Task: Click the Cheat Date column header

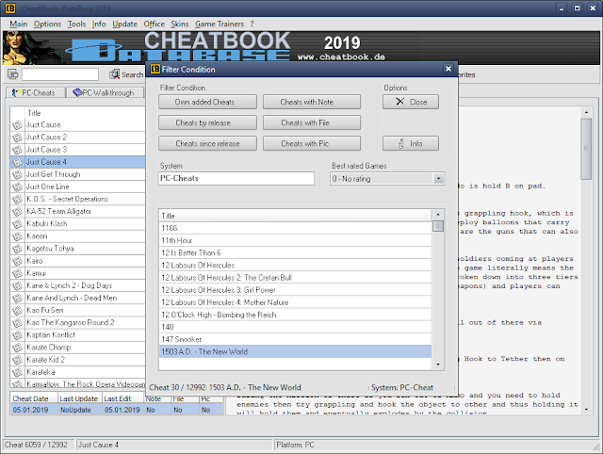Action: point(34,398)
